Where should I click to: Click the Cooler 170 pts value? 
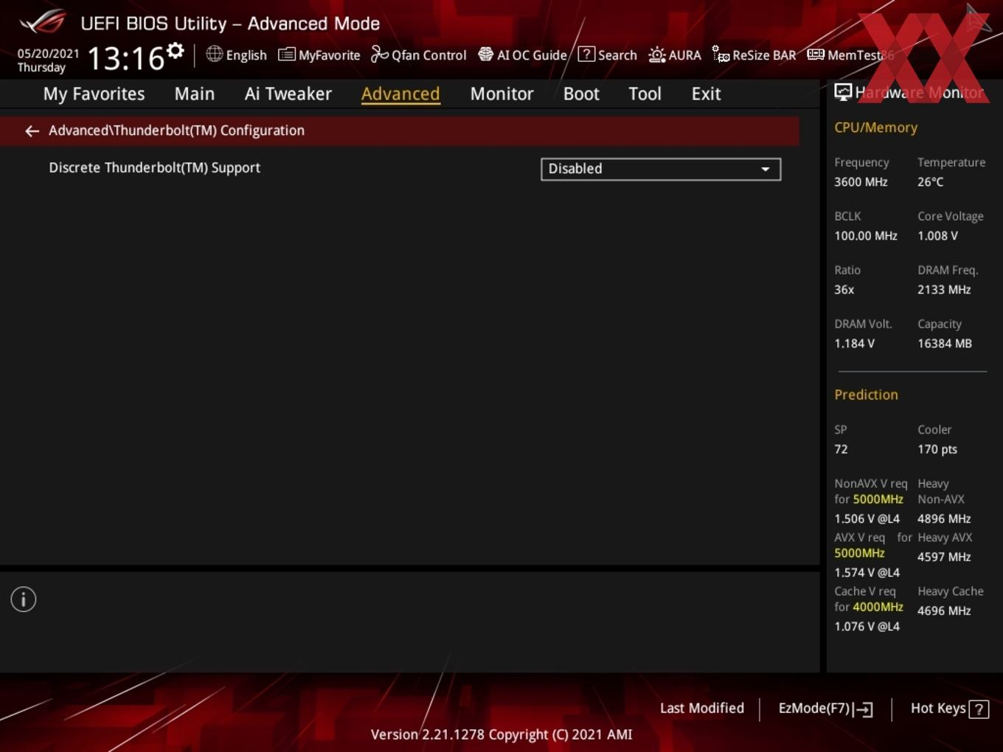click(937, 450)
